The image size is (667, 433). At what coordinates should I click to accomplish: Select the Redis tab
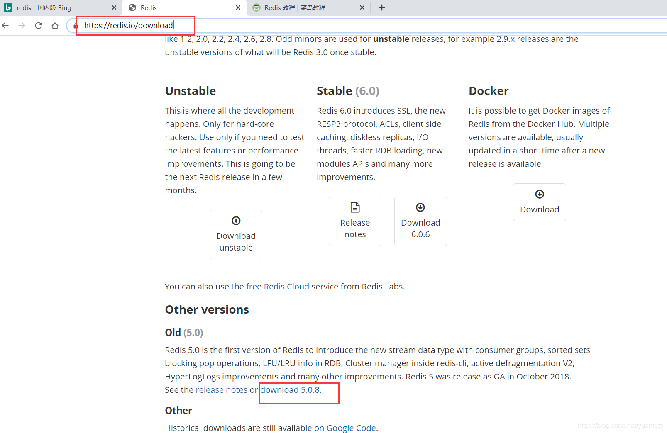tap(185, 8)
